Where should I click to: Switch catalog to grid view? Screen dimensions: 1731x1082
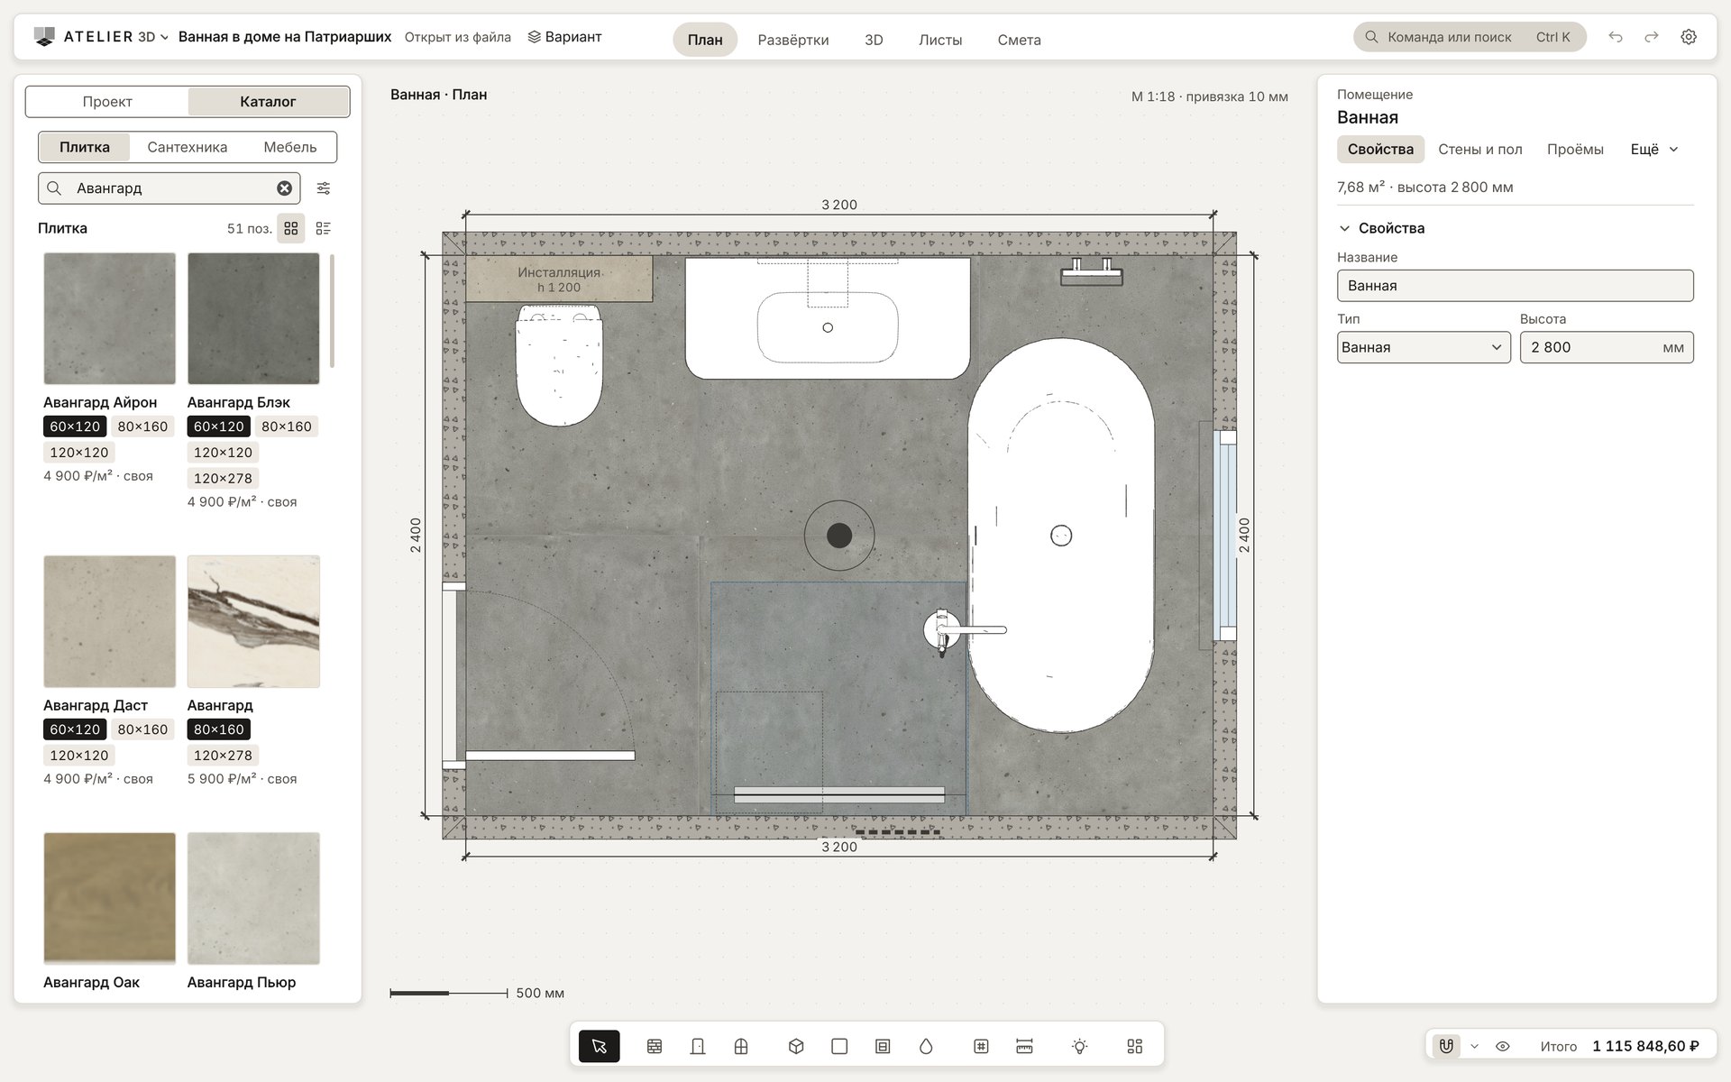point(290,228)
